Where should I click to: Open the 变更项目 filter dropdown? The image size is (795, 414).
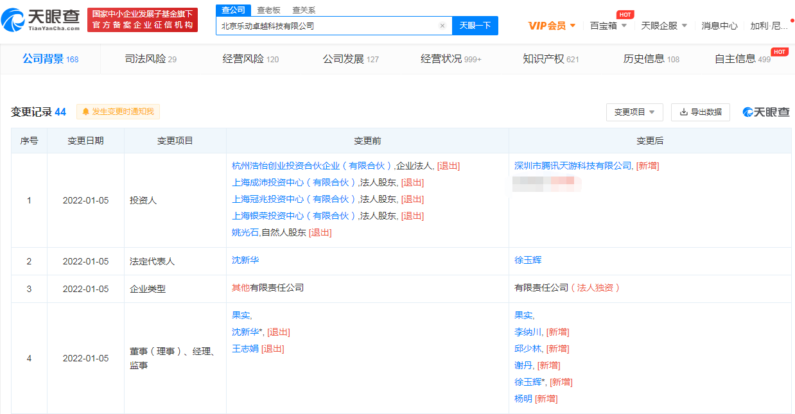tap(634, 112)
